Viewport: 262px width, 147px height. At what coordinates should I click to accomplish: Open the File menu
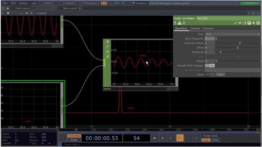(x=5, y=3)
